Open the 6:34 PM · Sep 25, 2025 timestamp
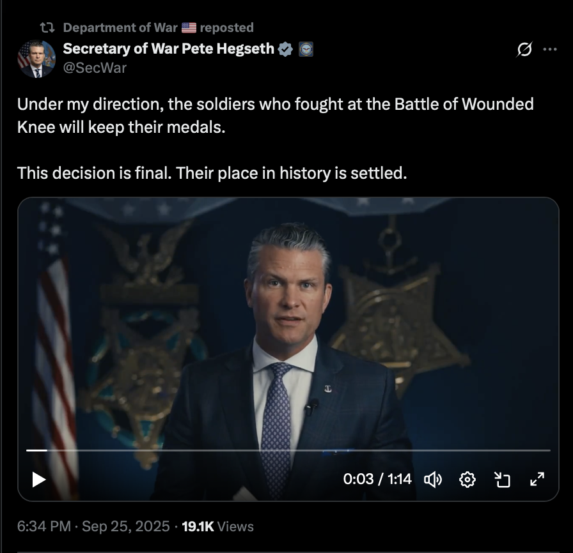The height and width of the screenshot is (553, 573). coord(93,527)
